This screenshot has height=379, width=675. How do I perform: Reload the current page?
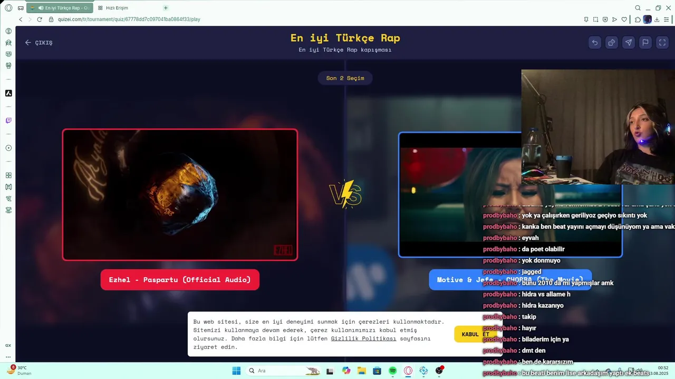[40, 19]
